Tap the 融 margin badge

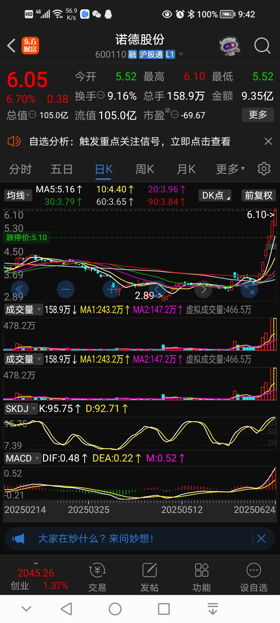click(132, 55)
